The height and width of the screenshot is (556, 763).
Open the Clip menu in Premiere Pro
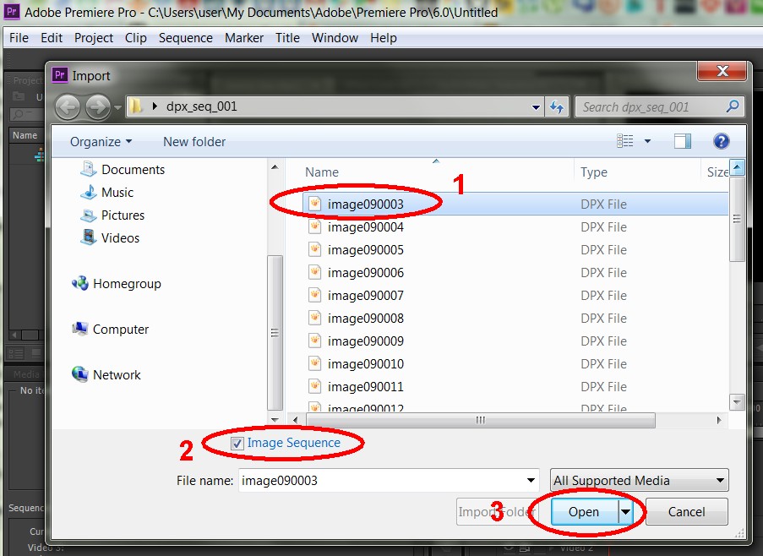tap(136, 38)
